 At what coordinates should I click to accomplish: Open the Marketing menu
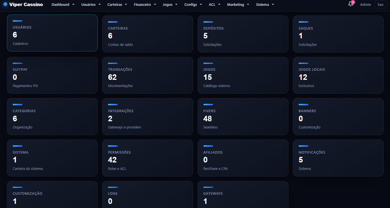238,4
